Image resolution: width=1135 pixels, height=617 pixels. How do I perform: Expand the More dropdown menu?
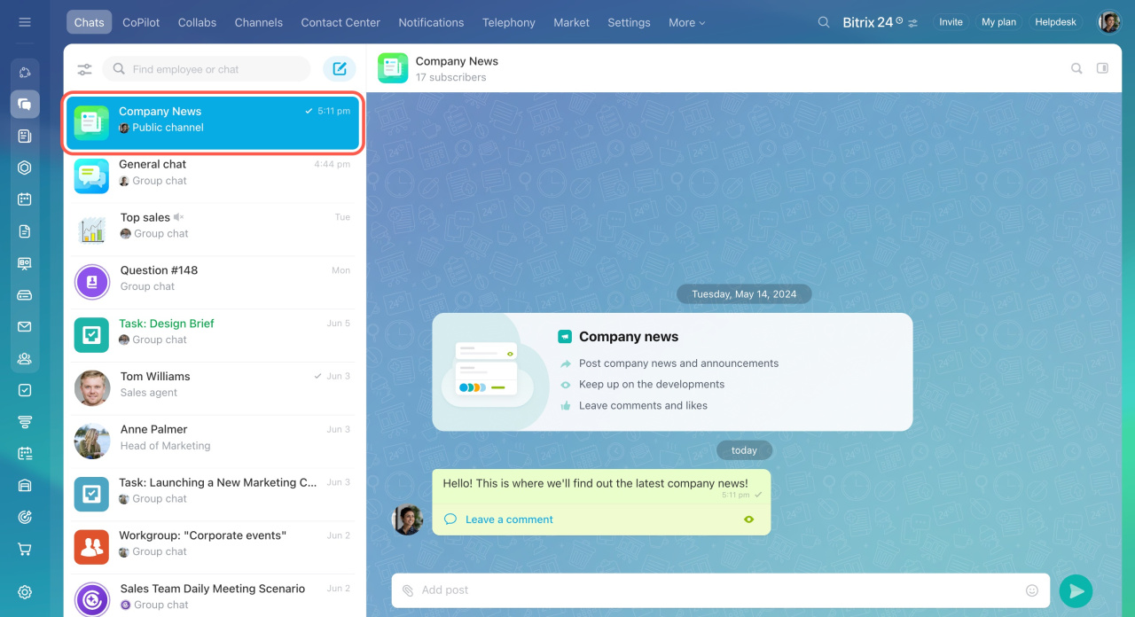click(x=687, y=22)
